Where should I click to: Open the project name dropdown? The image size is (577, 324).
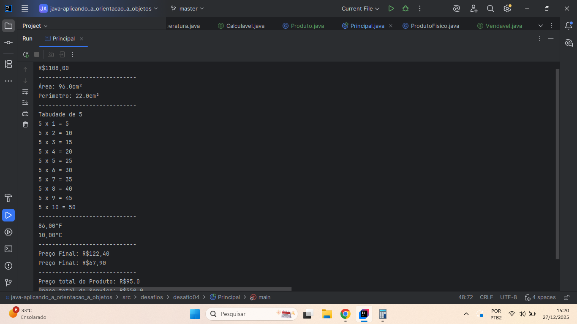tap(99, 8)
